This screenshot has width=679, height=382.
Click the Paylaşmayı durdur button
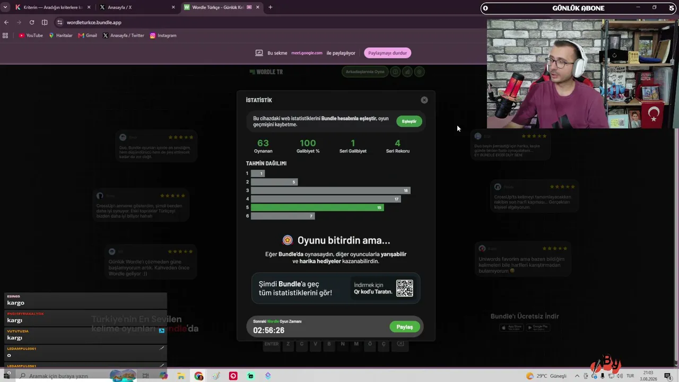(x=387, y=53)
